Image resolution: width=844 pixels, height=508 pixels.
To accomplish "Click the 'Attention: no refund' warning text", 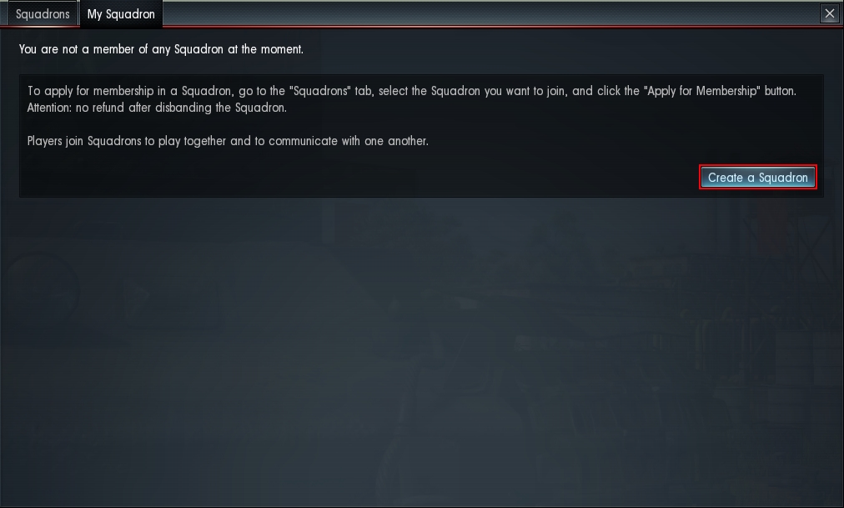I will (x=157, y=108).
